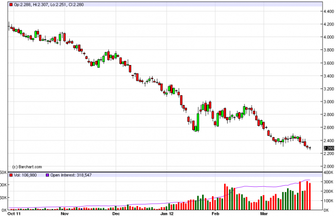Click the 2.800 price axis label
This screenshot has width=336, height=217.
[x=329, y=114]
